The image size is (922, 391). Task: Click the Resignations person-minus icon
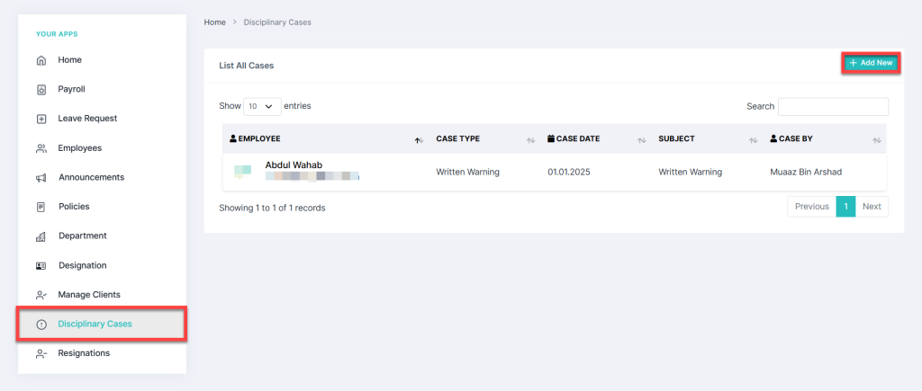click(x=41, y=354)
